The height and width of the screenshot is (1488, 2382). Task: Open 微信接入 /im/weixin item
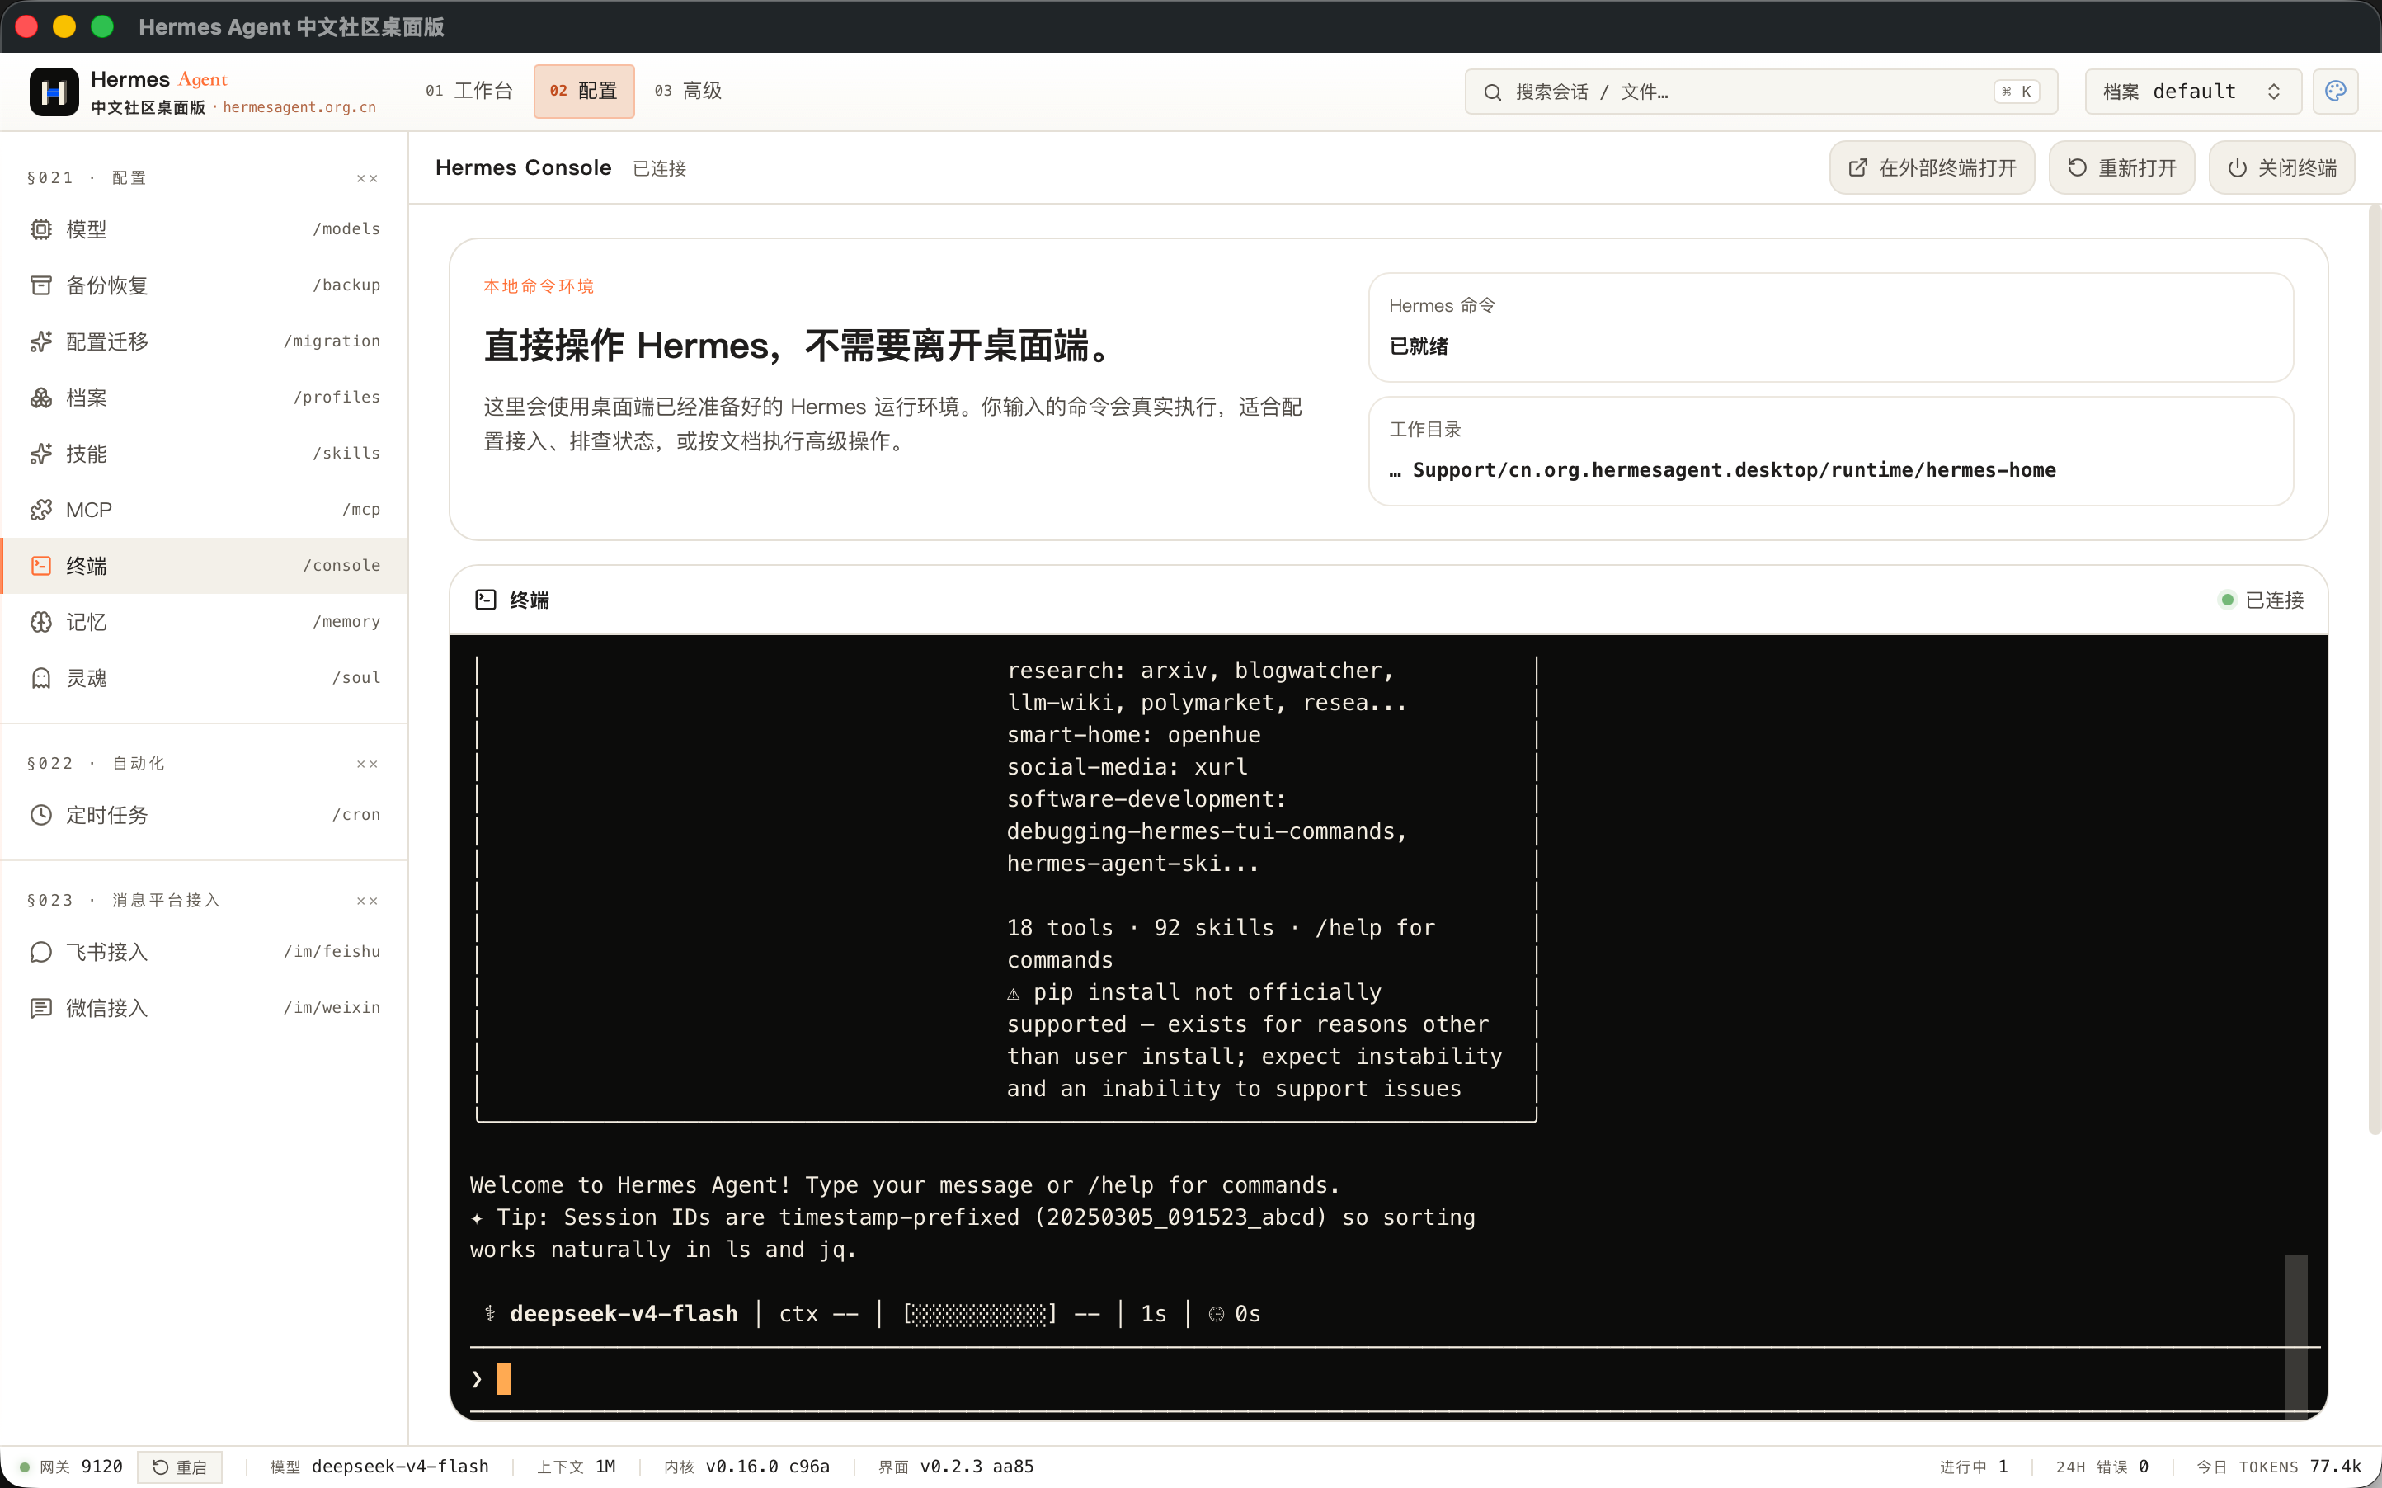click(x=205, y=1008)
